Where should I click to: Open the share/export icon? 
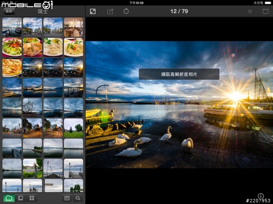pyautogui.click(x=110, y=11)
